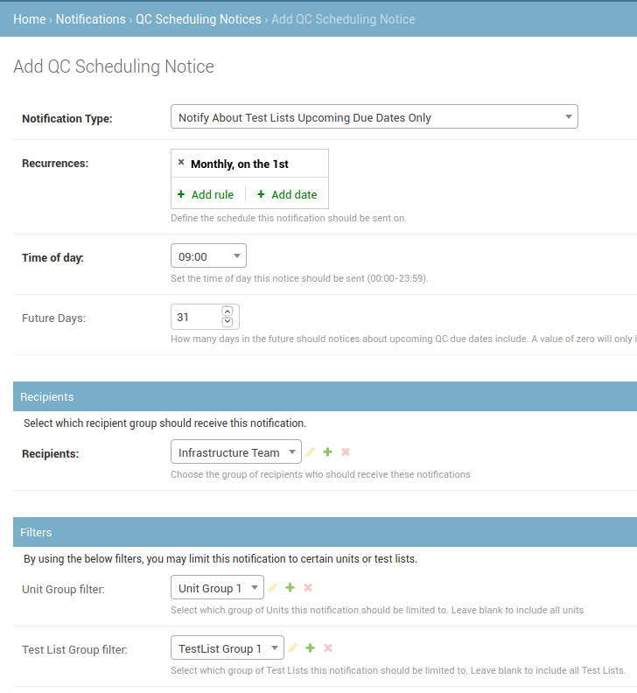637x693 pixels.
Task: Open the Test List Group filter dropdown
Action: (227, 647)
